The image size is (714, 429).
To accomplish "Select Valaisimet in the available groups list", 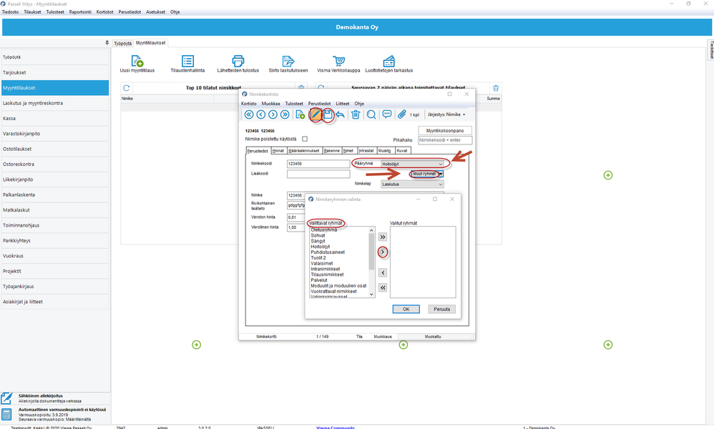I will [x=322, y=263].
